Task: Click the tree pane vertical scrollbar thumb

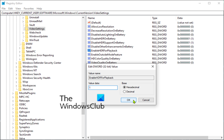Action: 83,108
